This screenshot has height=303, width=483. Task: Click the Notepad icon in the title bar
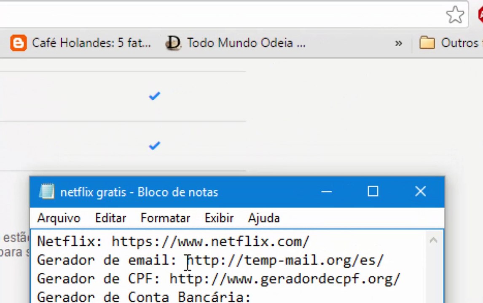click(47, 191)
